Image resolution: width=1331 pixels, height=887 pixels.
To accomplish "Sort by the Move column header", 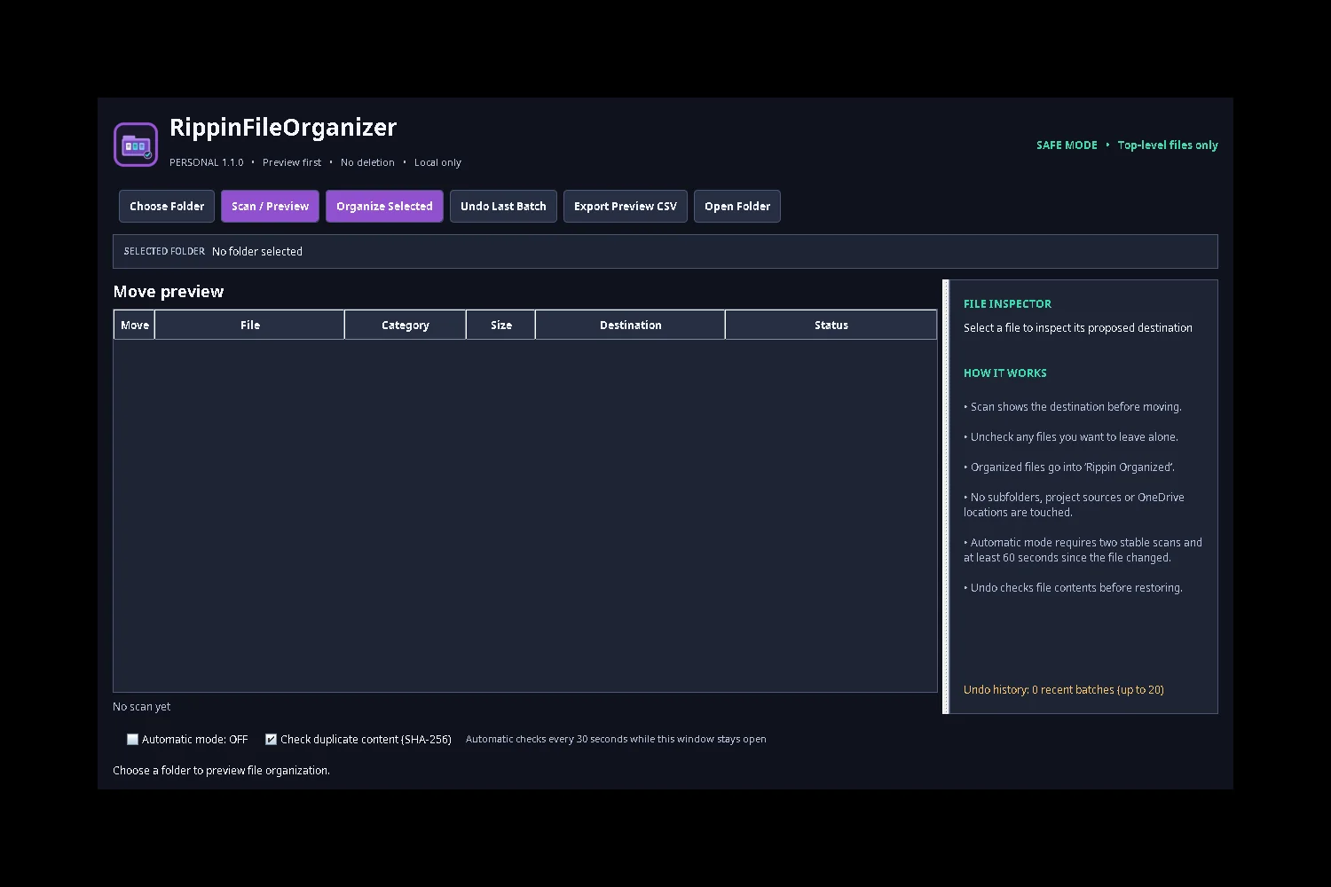I will pos(135,325).
